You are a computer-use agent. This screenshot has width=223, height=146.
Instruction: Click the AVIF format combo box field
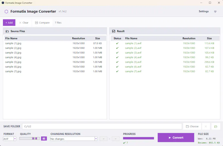[x=8, y=139]
